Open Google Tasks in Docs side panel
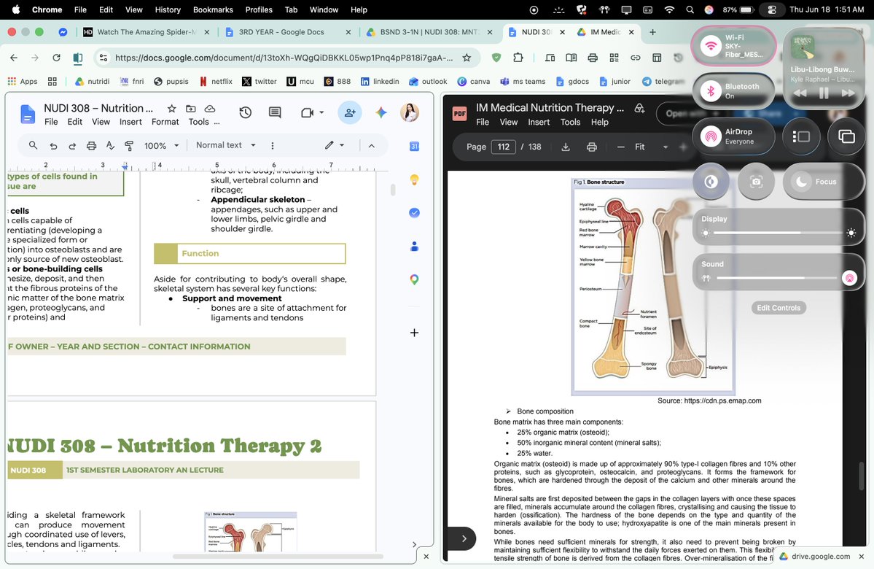 (414, 212)
